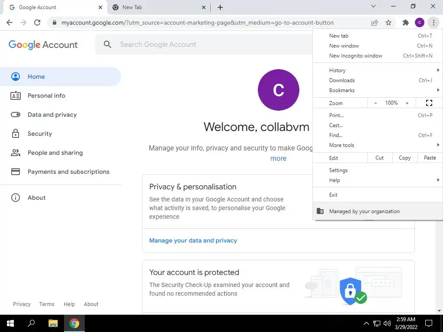Click the Help footer link
The height and width of the screenshot is (332, 443).
[x=69, y=304]
